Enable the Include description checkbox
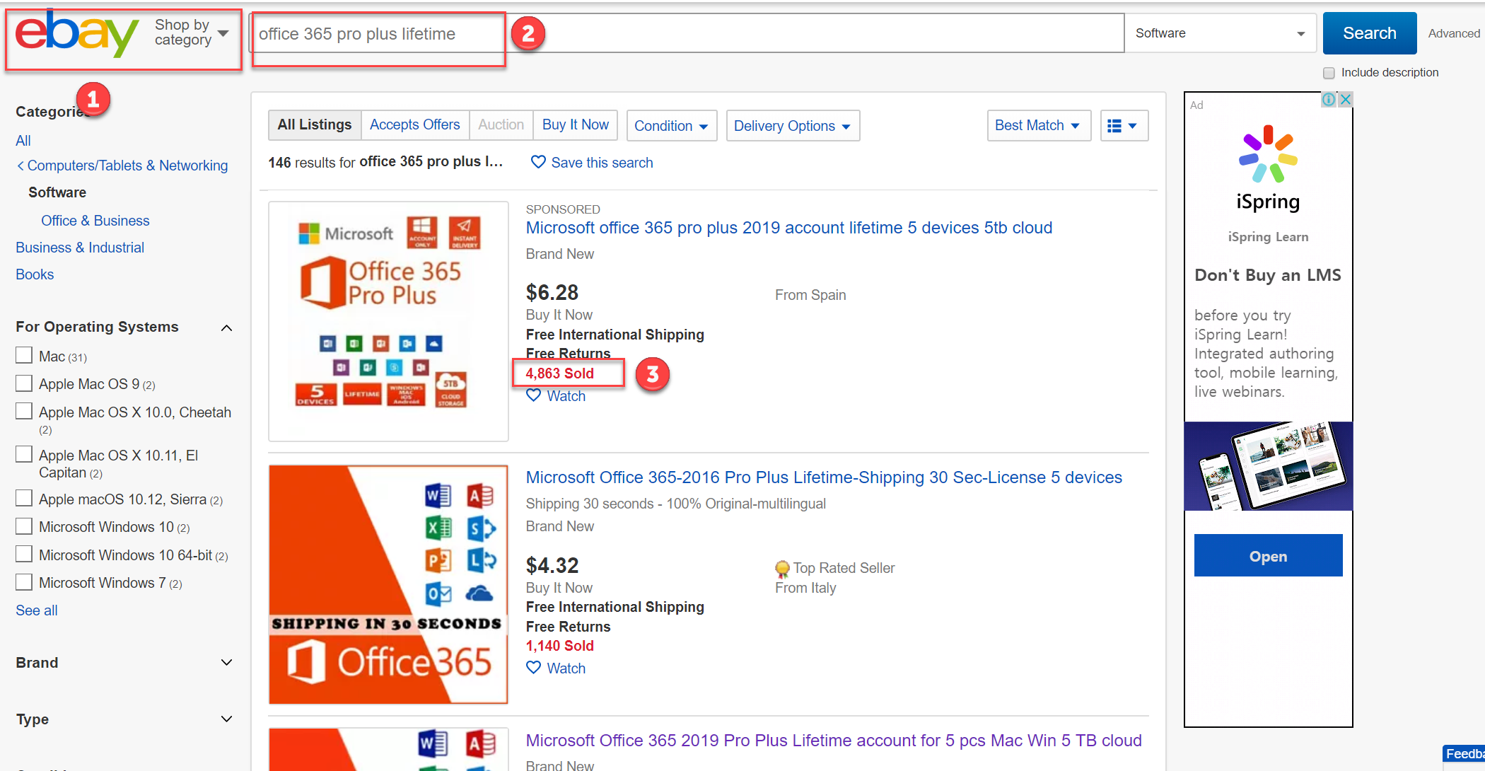This screenshot has width=1485, height=771. [x=1329, y=72]
